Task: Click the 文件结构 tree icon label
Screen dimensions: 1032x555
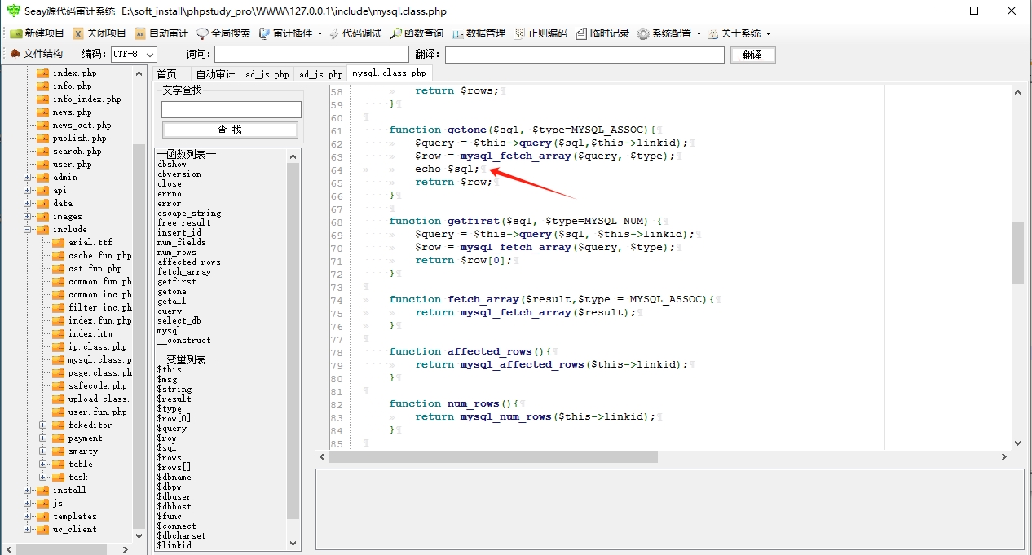Action: (x=36, y=54)
